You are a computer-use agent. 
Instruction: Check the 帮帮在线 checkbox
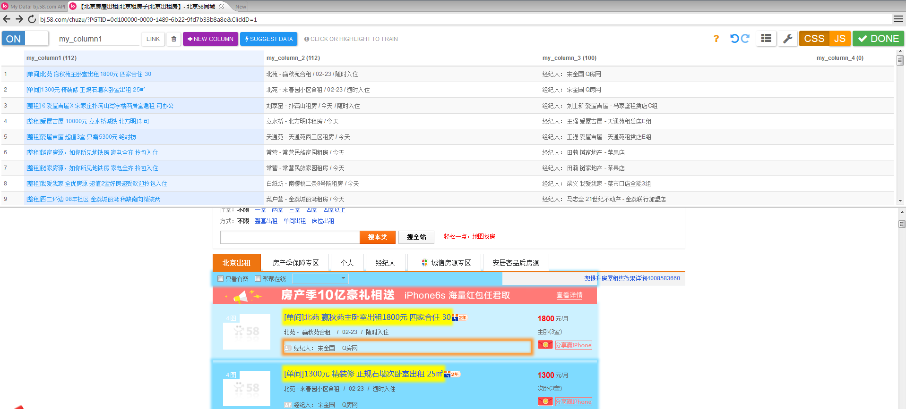pos(258,279)
